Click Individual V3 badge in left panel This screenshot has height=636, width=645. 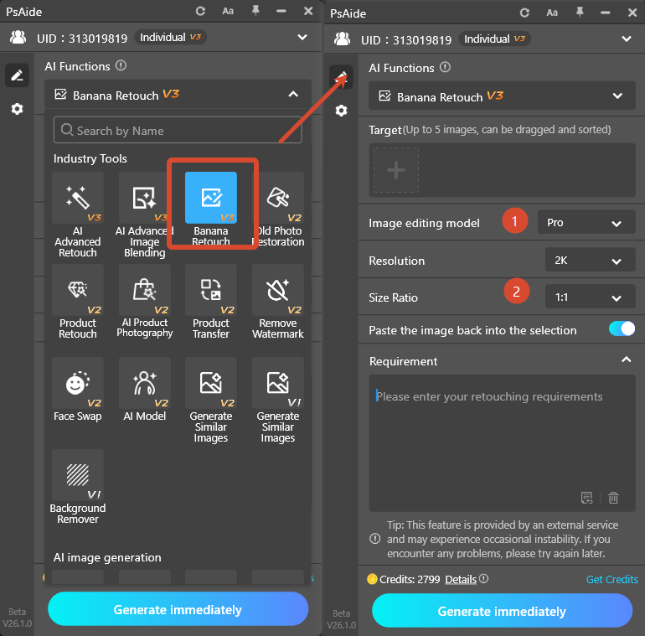pyautogui.click(x=170, y=38)
